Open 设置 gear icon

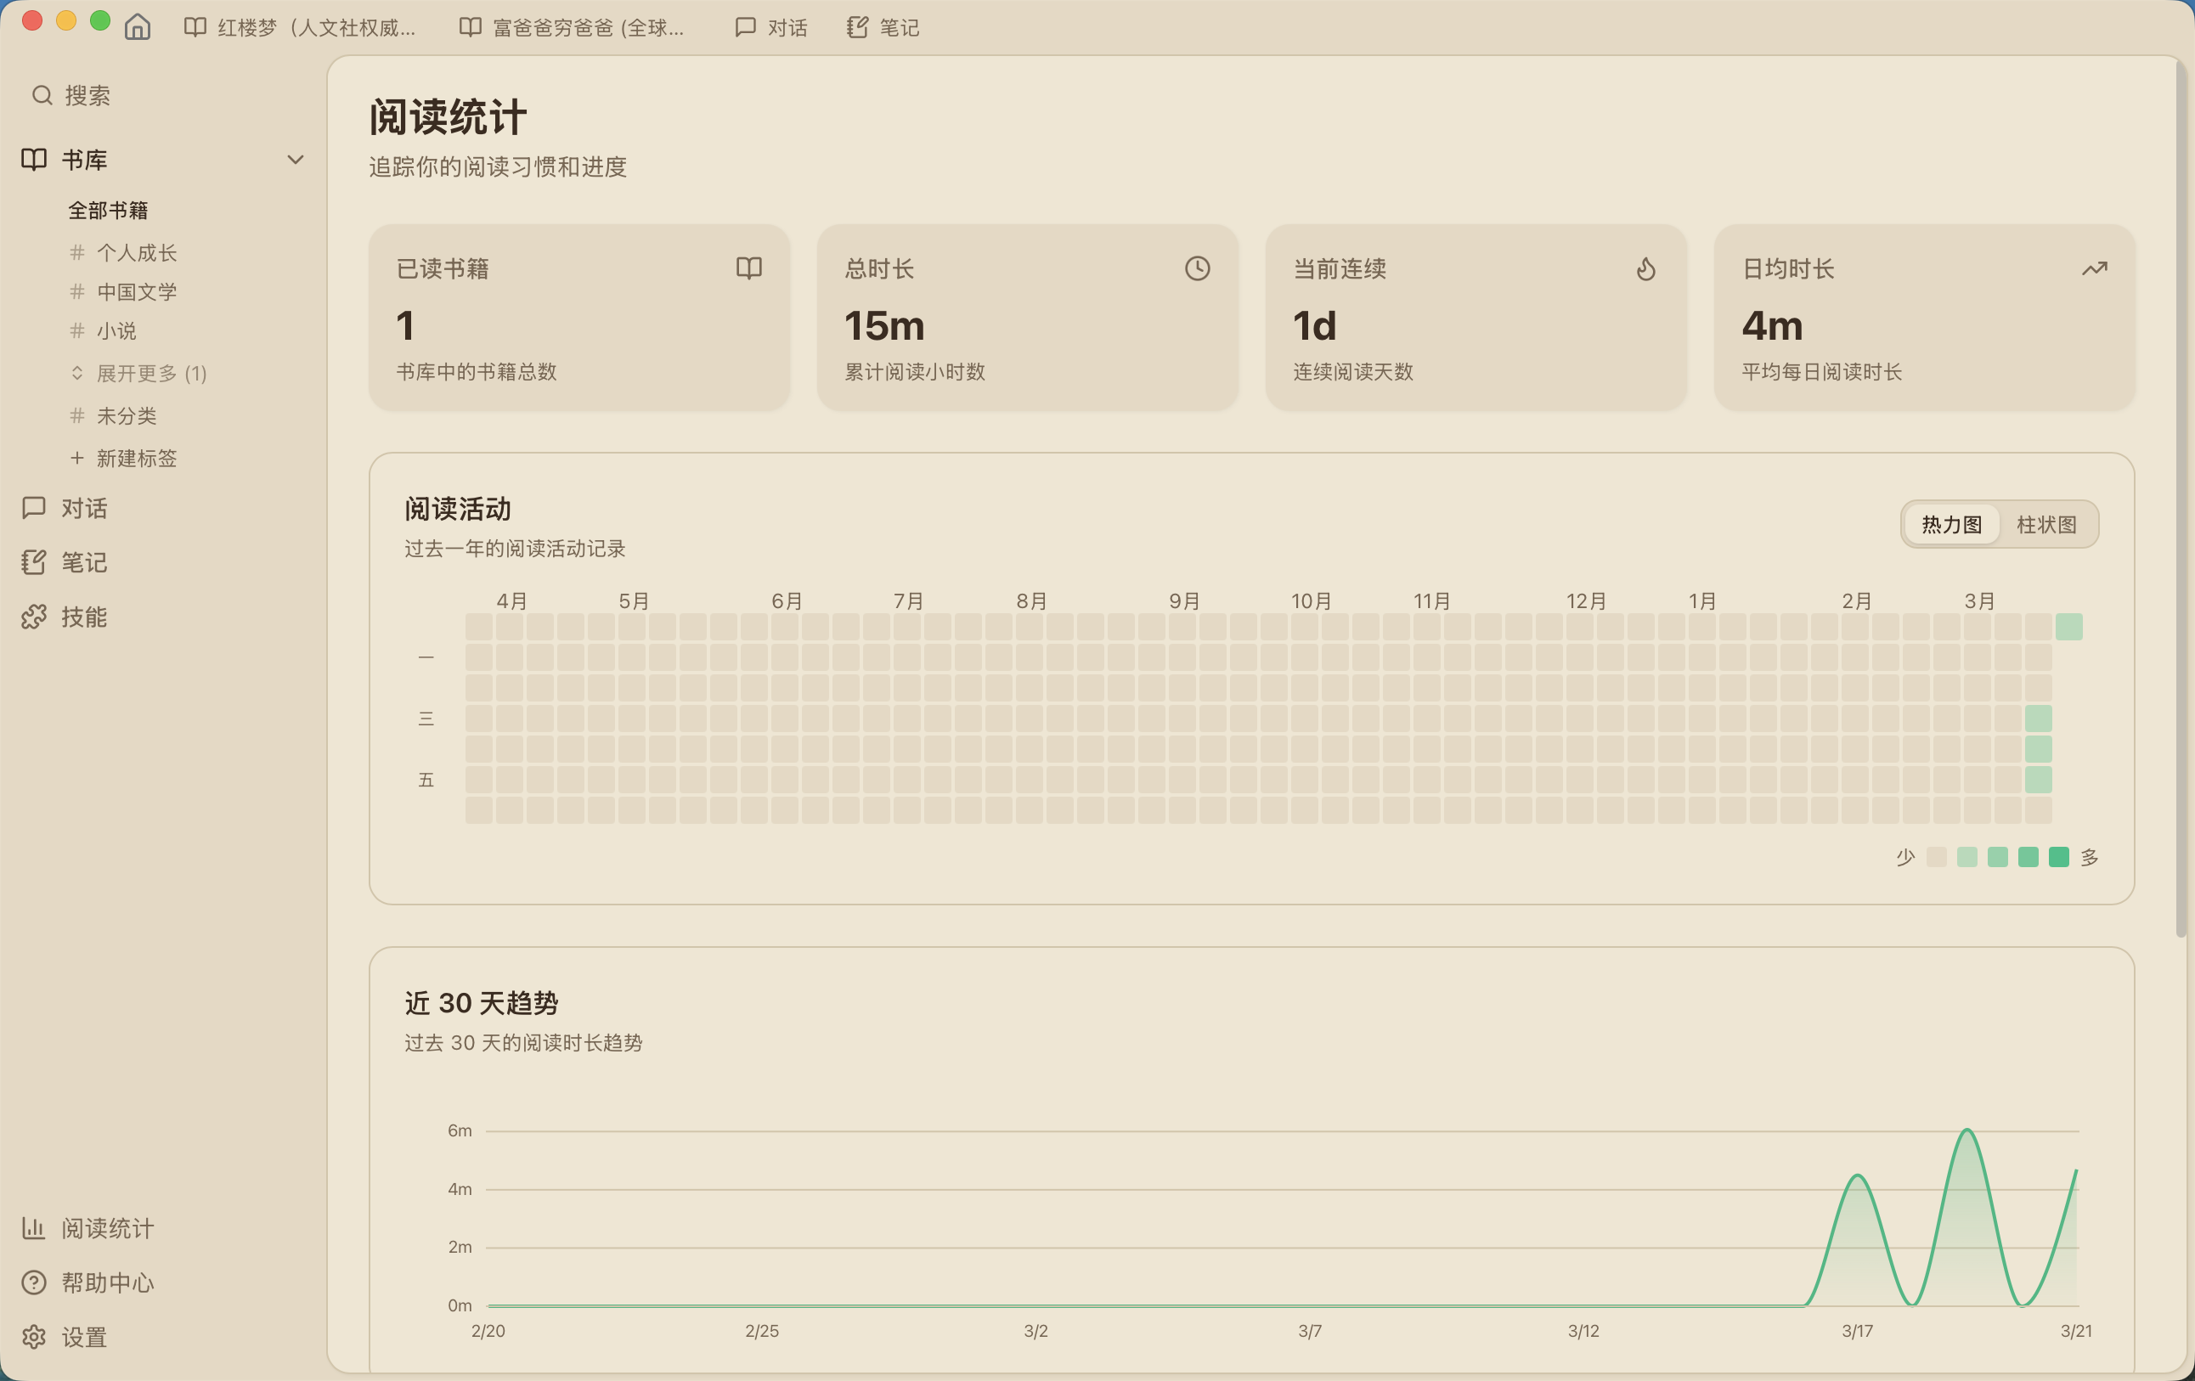[34, 1336]
